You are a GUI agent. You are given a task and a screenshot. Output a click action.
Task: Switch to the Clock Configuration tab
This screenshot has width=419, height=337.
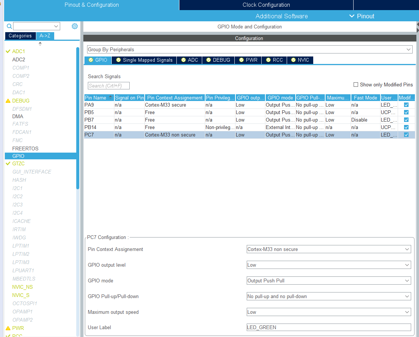(x=266, y=5)
